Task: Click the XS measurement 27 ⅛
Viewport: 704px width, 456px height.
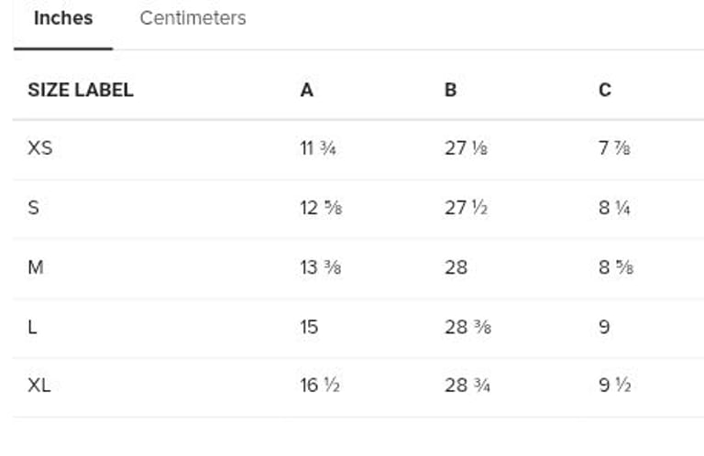Action: [466, 147]
